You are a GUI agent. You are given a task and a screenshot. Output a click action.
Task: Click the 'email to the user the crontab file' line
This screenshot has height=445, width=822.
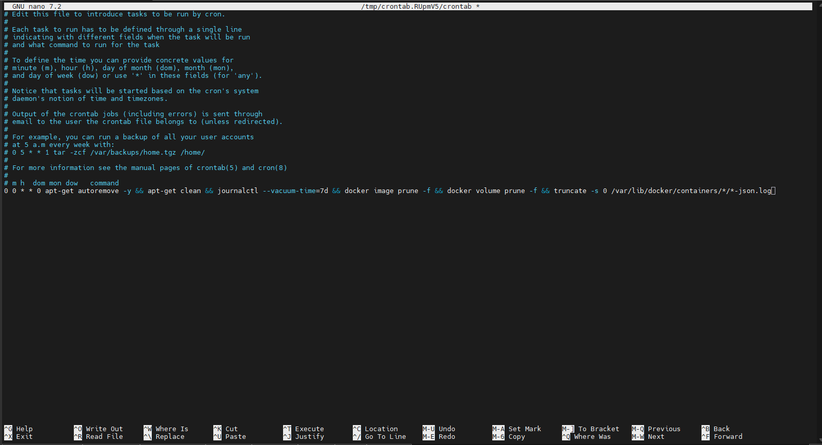click(x=144, y=122)
